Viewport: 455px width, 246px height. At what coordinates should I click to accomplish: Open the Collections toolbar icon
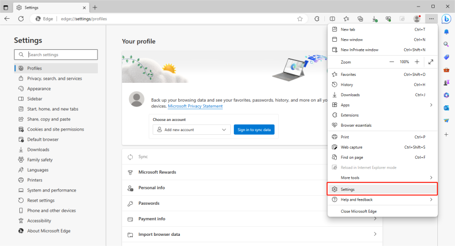360,19
